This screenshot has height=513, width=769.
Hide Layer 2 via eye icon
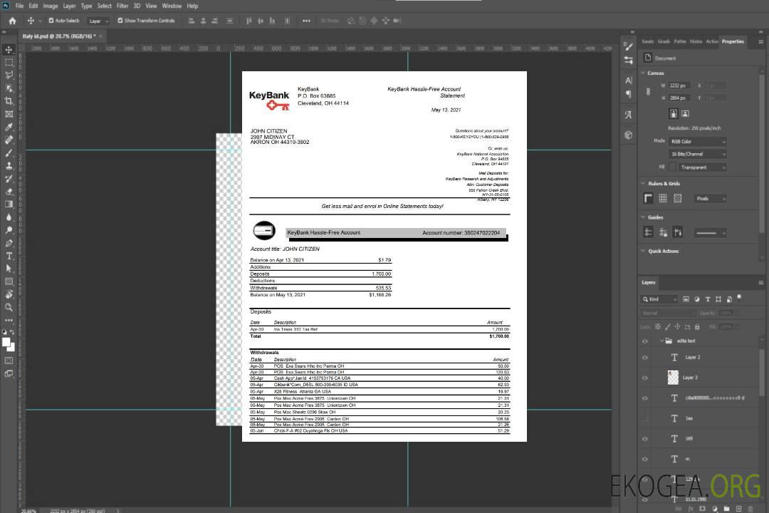coord(645,358)
